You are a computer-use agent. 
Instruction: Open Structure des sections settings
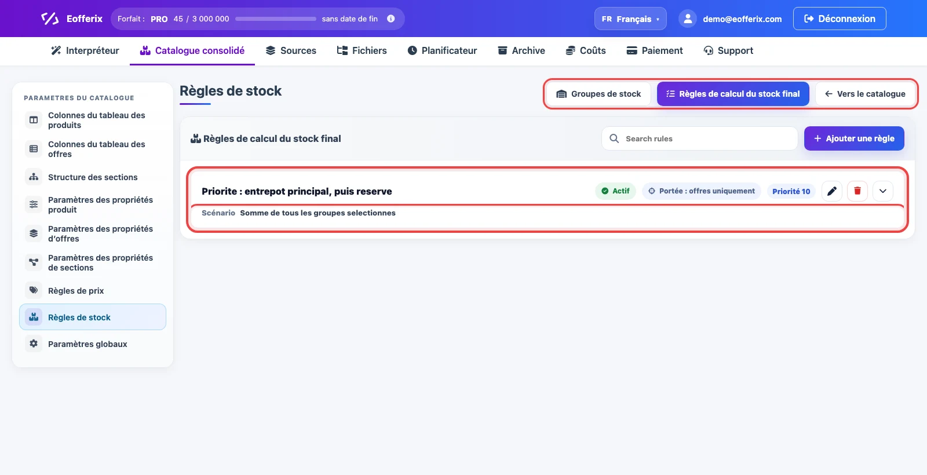coord(93,177)
